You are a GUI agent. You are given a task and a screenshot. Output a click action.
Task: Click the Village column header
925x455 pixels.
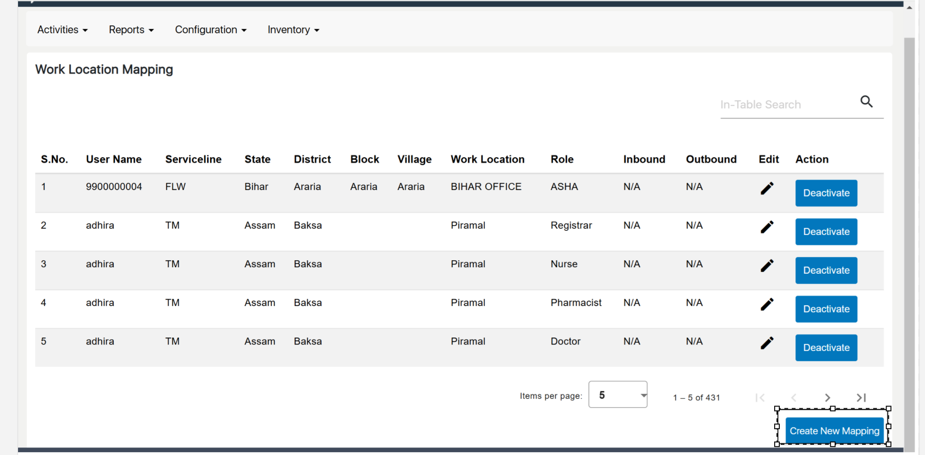pyautogui.click(x=414, y=159)
